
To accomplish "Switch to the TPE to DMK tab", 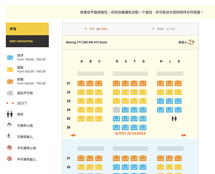I will point(96,29).
